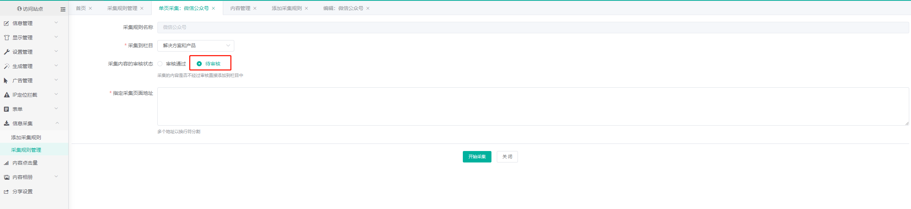911x209 pixels.
Task: Select the 审核通过 radio button
Action: [x=160, y=64]
